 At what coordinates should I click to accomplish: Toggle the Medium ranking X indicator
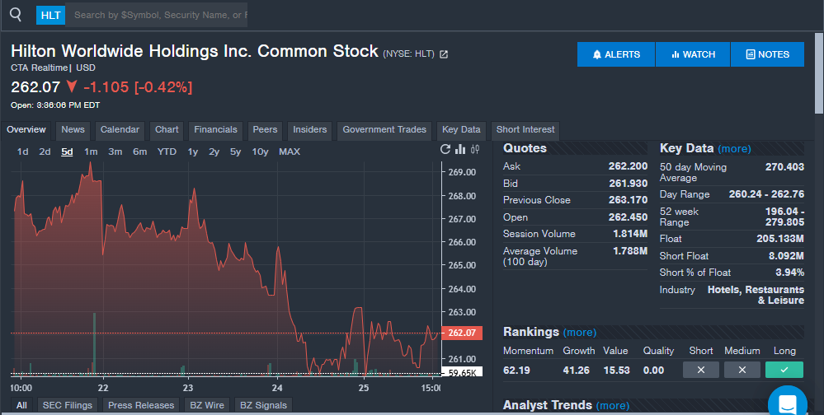pyautogui.click(x=742, y=370)
